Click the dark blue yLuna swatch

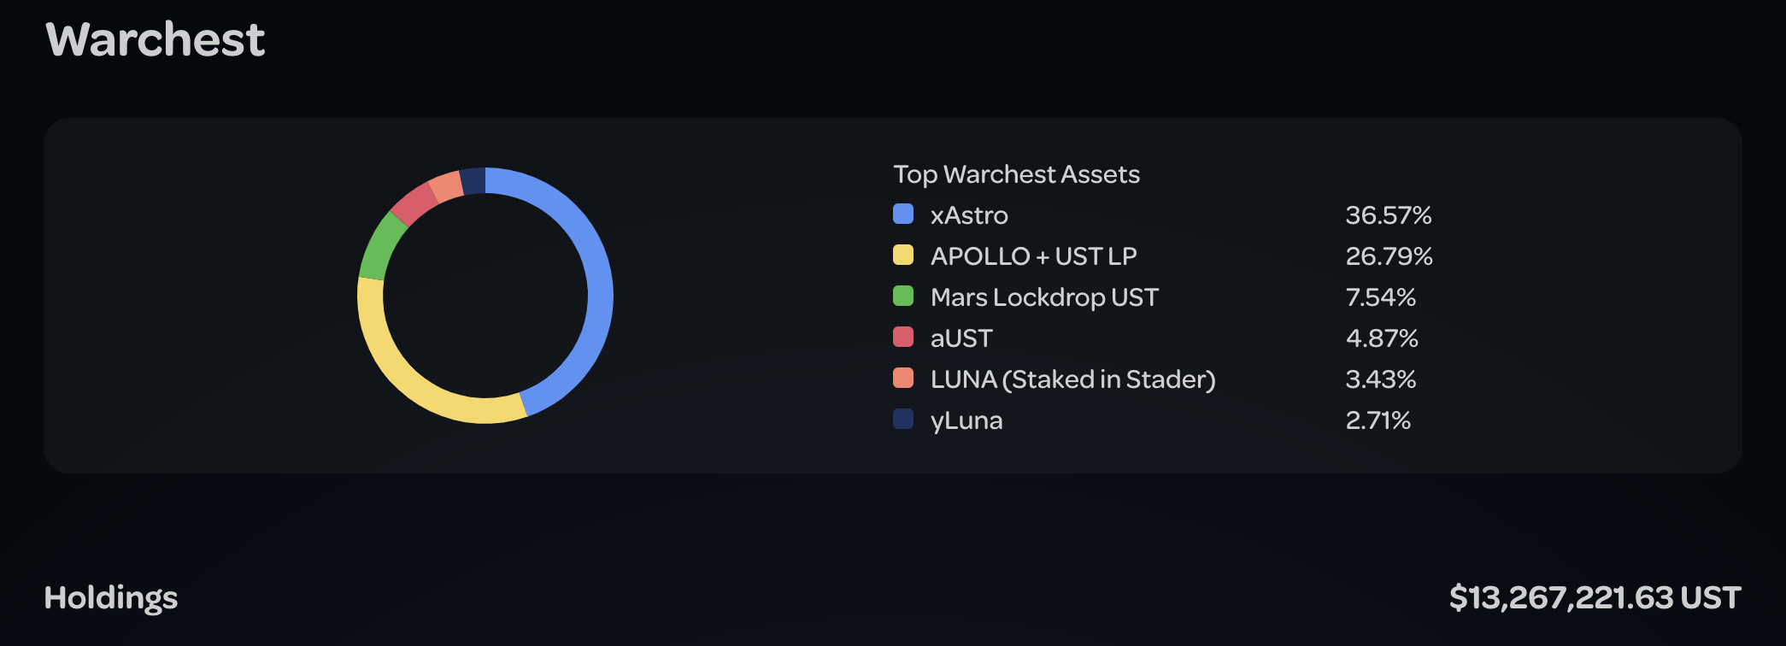[x=903, y=419]
